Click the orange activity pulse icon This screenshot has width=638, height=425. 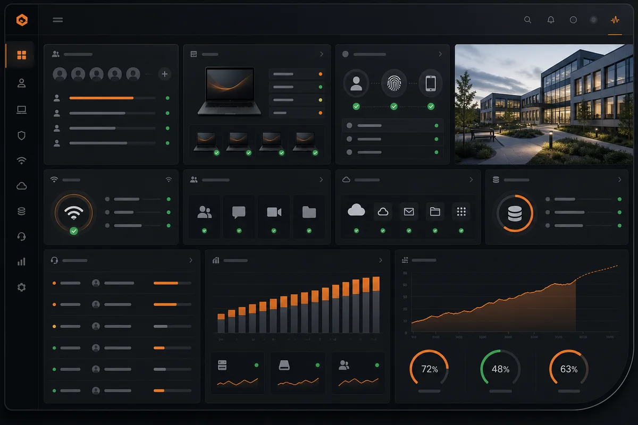pos(615,20)
